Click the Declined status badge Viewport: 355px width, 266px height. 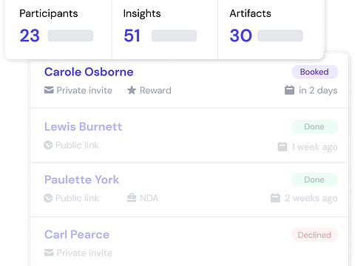[x=315, y=235]
